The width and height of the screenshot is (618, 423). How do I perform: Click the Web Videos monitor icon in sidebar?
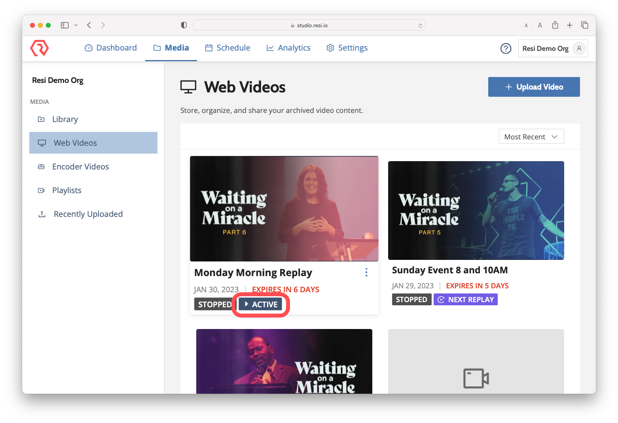tap(42, 143)
